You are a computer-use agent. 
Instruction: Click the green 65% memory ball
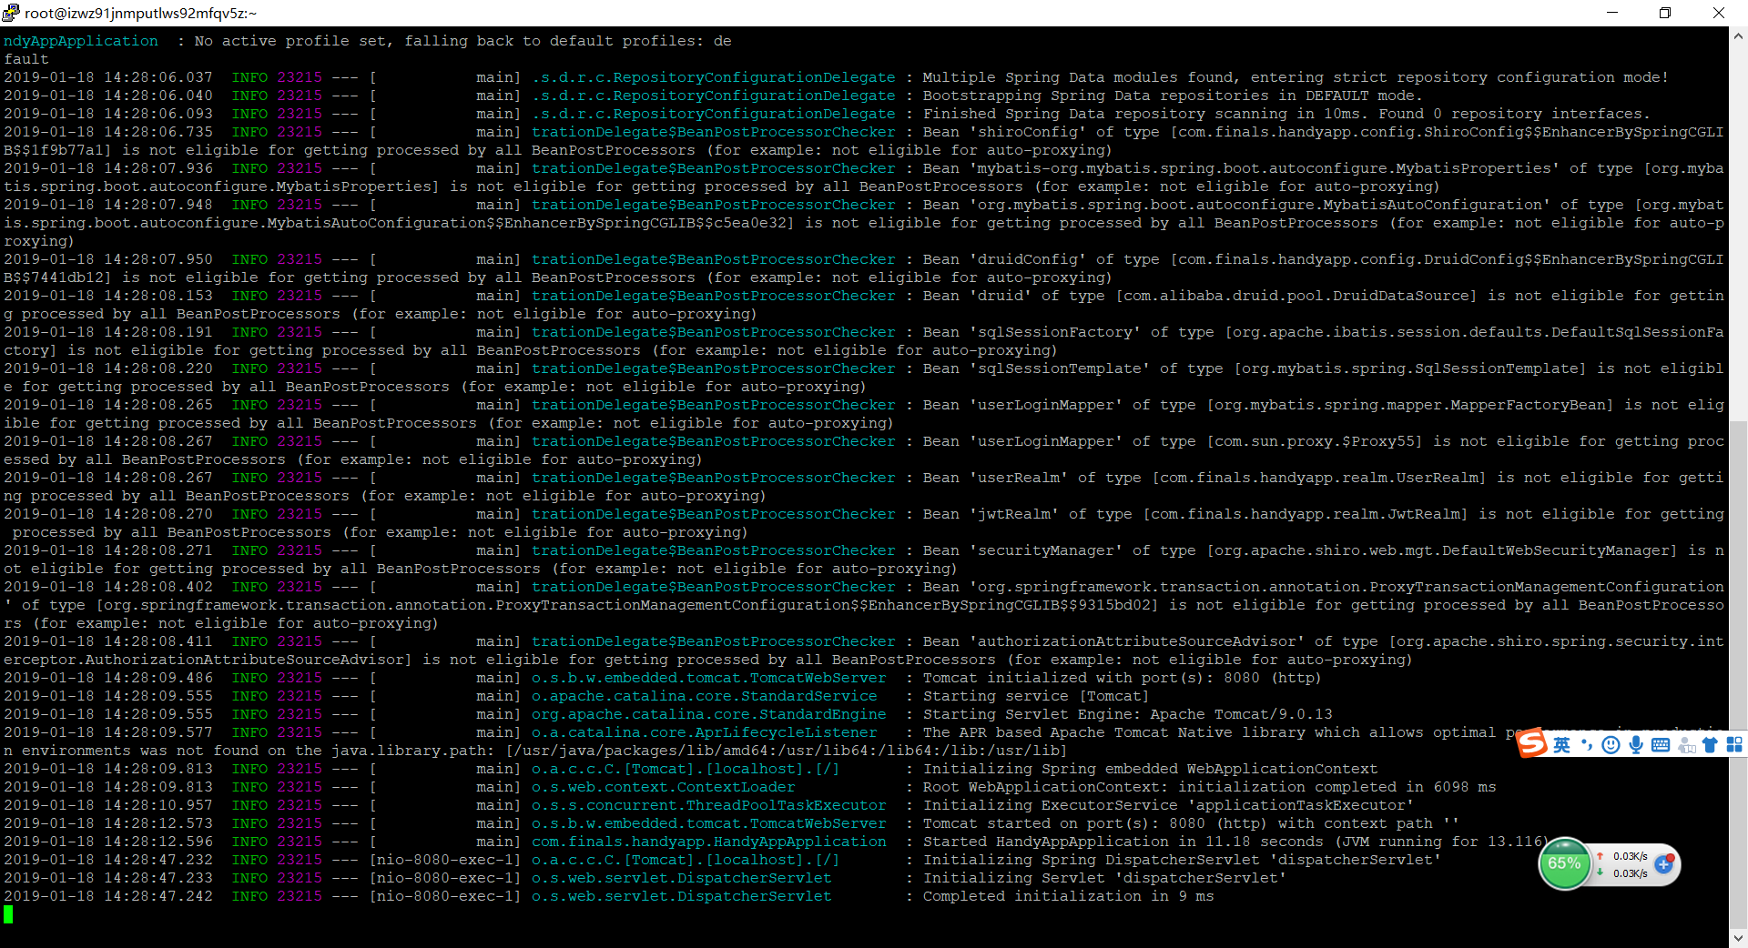(x=1564, y=863)
